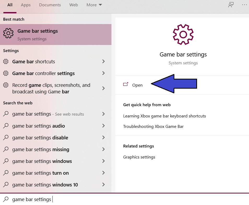249x205 pixels.
Task: Select game bar settings turn on suggestion
Action: (x=56, y=173)
